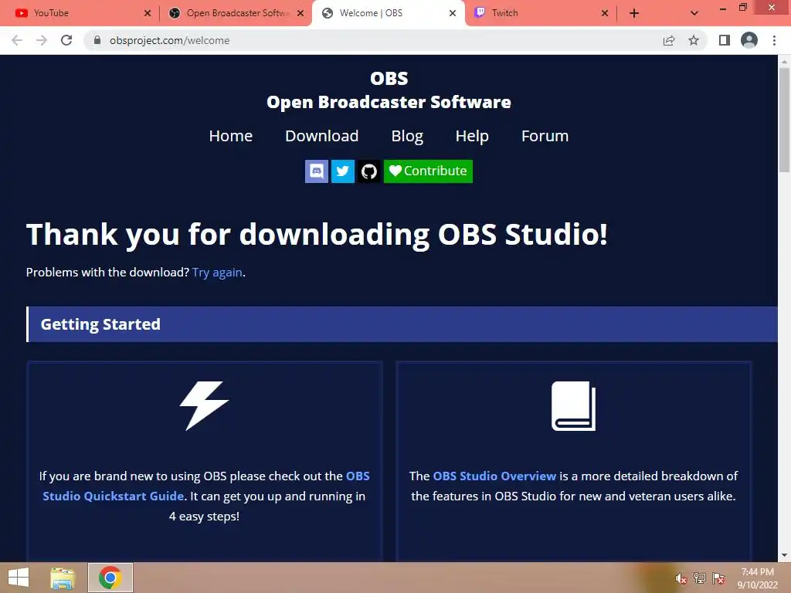
Task: Close the Welcome | OBS tab
Action: click(453, 13)
